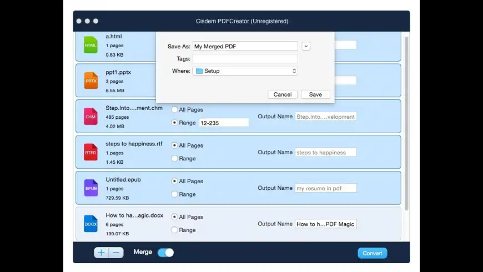
Task: Click the 199.07 KB size text
Action: tap(117, 234)
